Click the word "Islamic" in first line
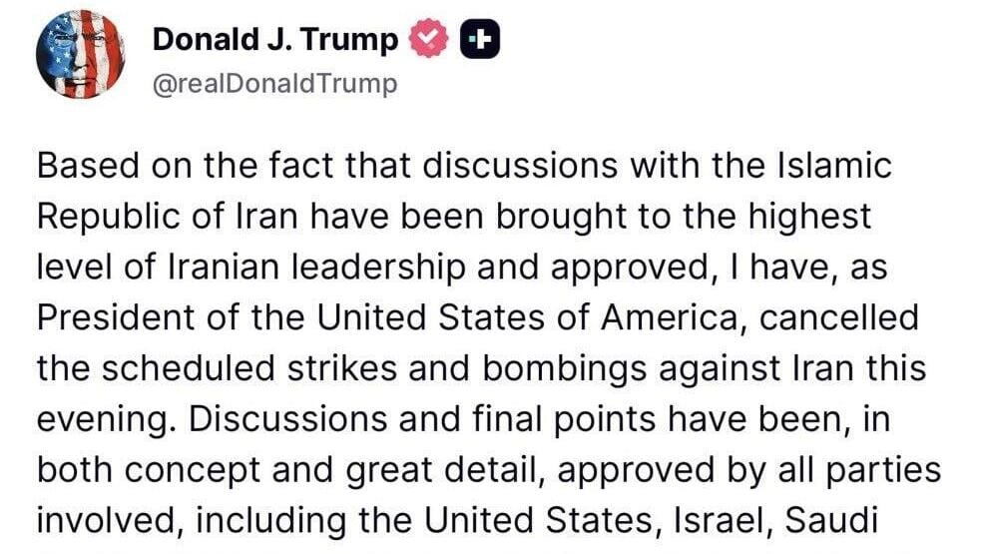This screenshot has height=554, width=984. point(834,166)
